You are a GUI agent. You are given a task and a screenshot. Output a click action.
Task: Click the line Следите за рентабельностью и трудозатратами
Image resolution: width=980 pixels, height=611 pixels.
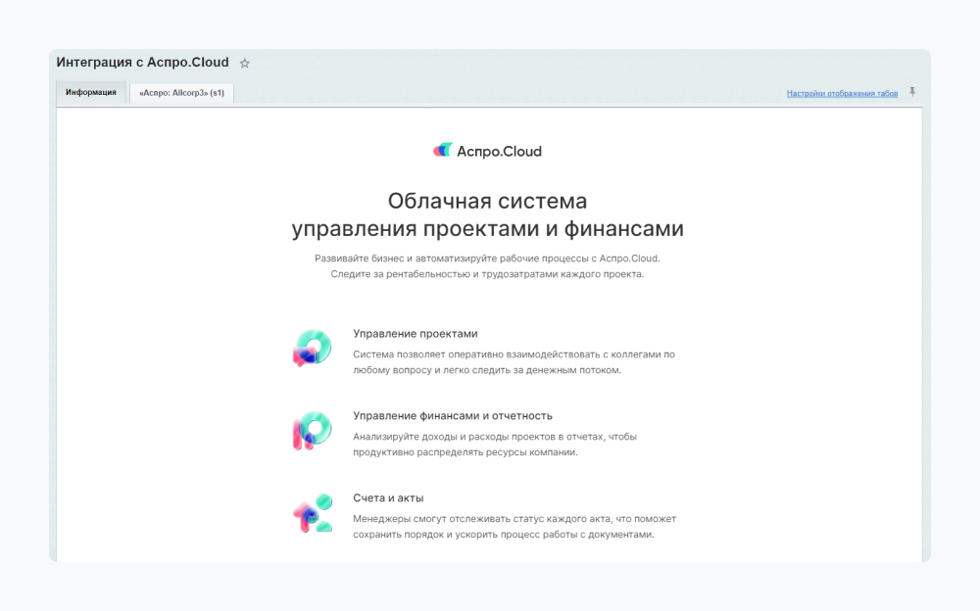pyautogui.click(x=488, y=275)
